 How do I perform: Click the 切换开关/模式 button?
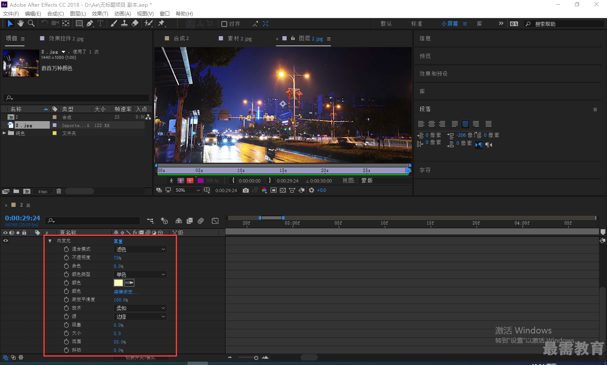[140, 357]
